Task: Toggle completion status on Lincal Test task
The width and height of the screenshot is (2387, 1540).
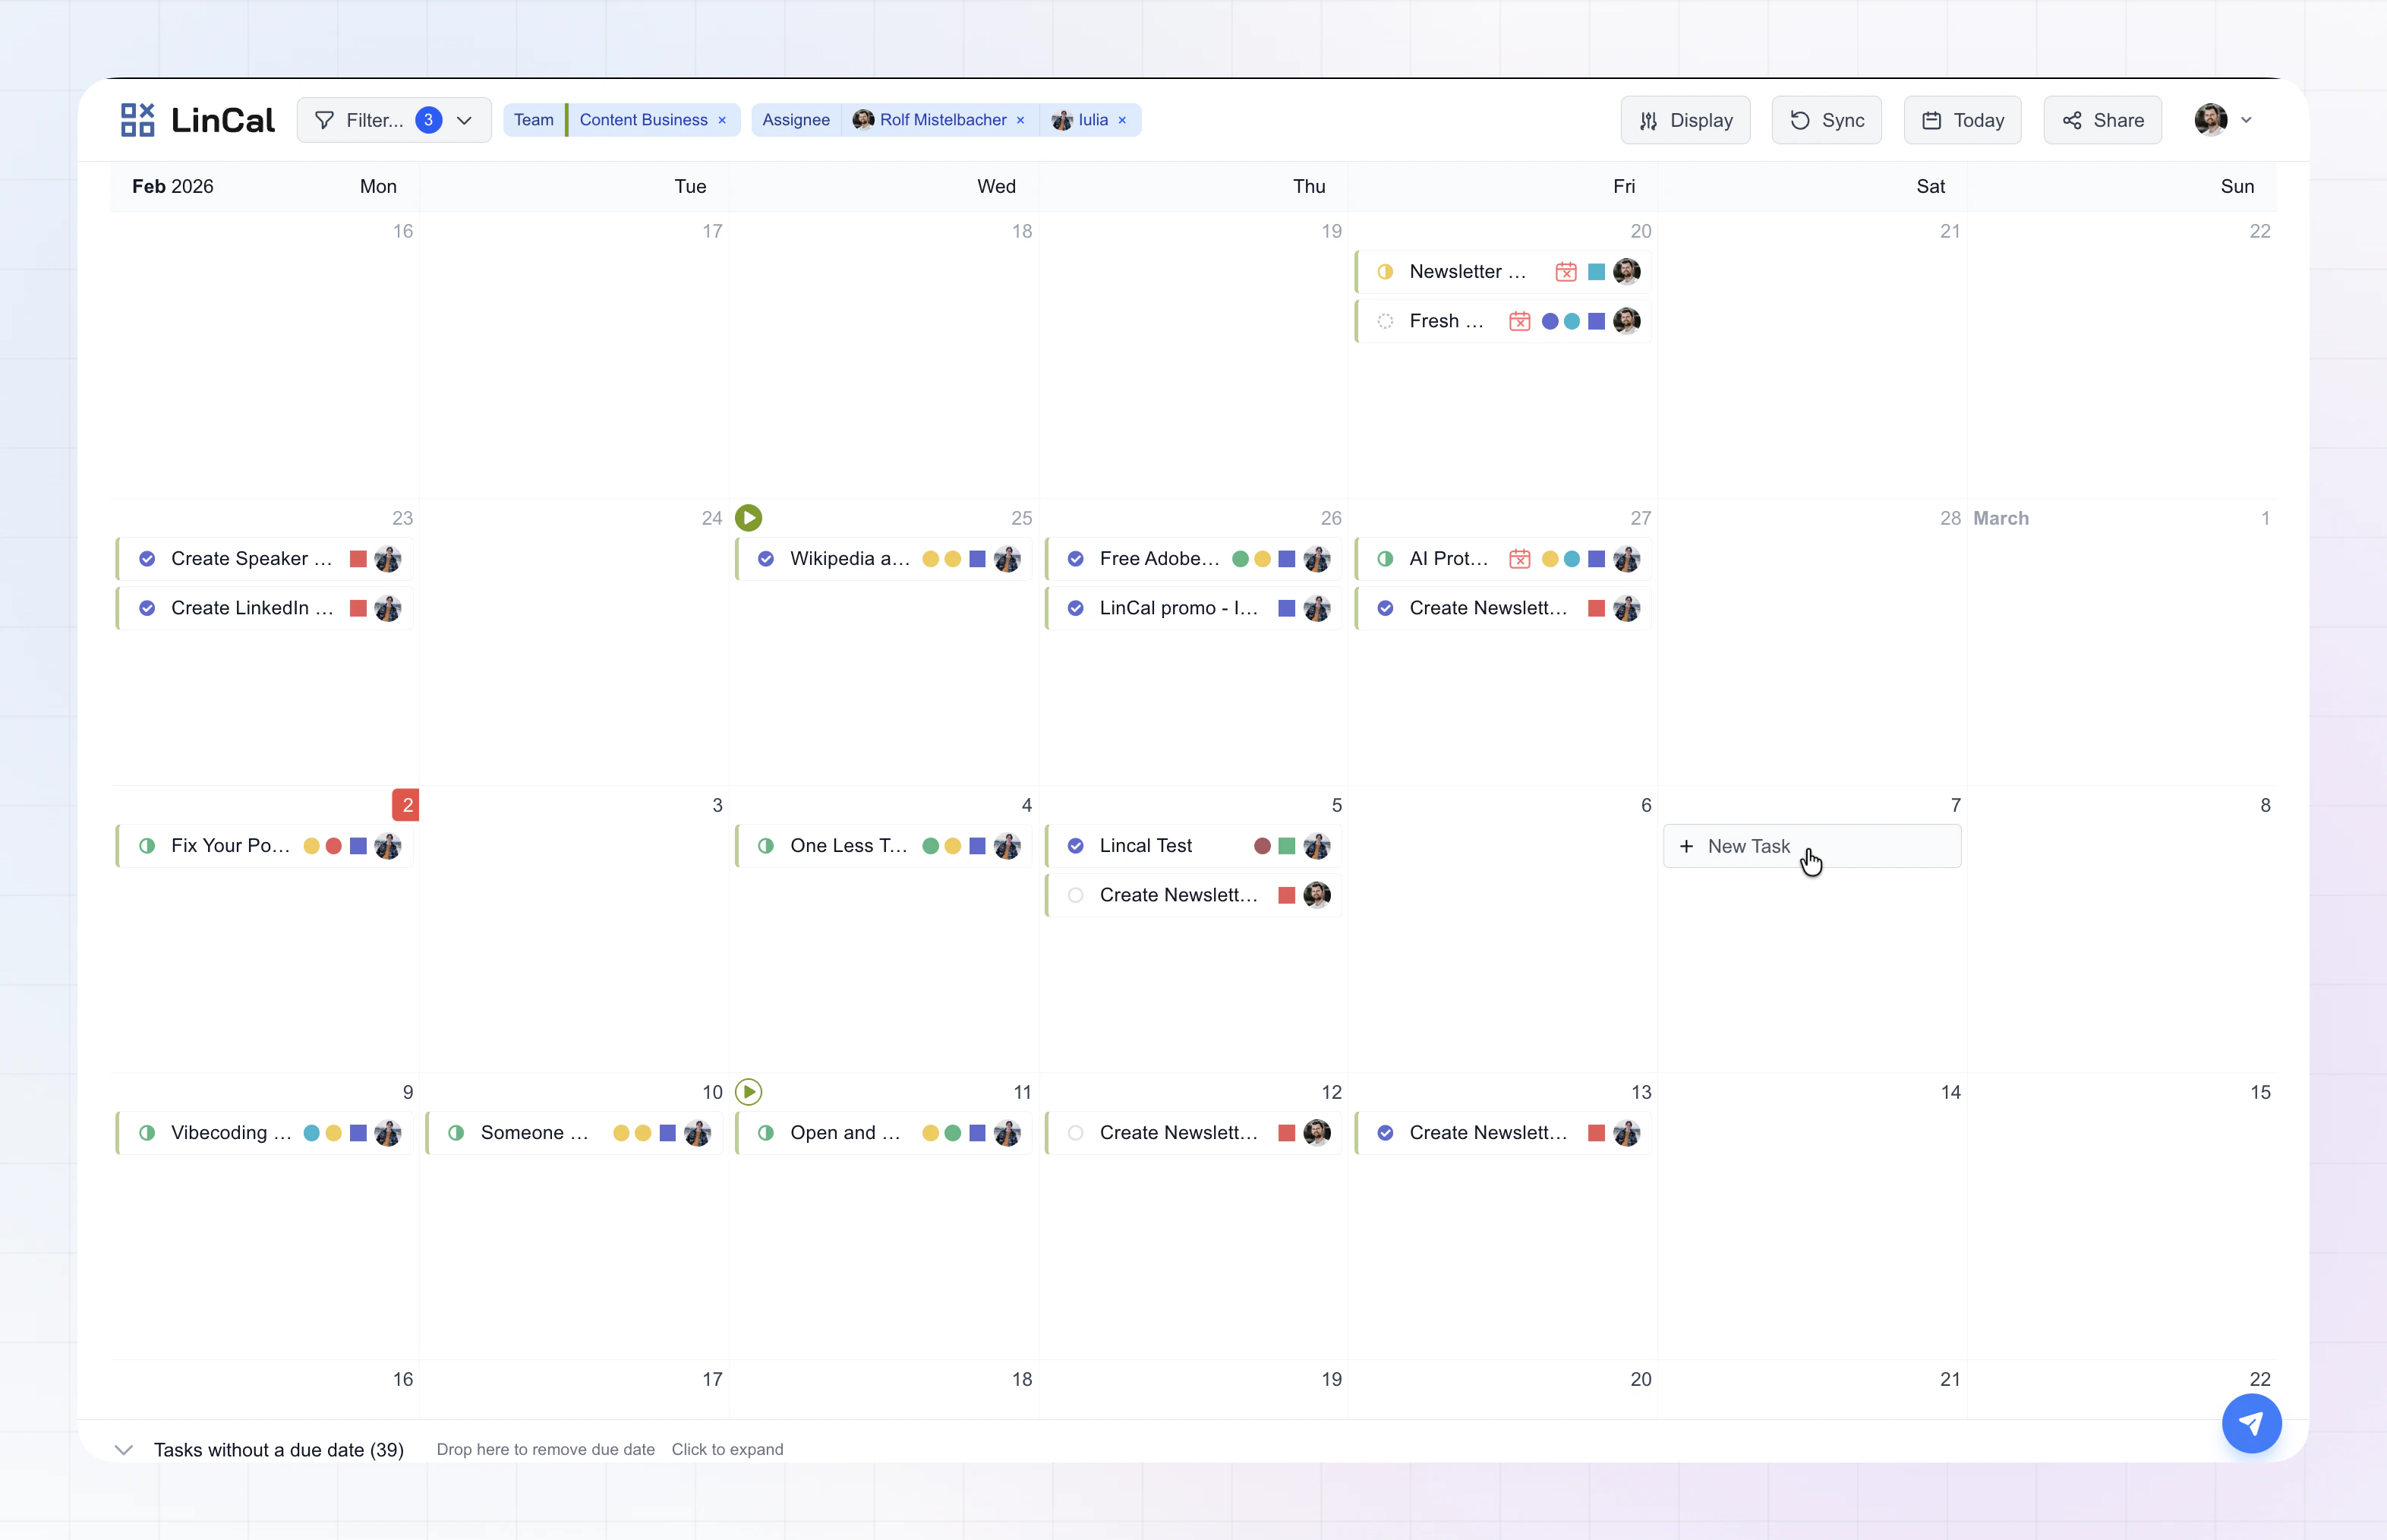Action: point(1076,845)
